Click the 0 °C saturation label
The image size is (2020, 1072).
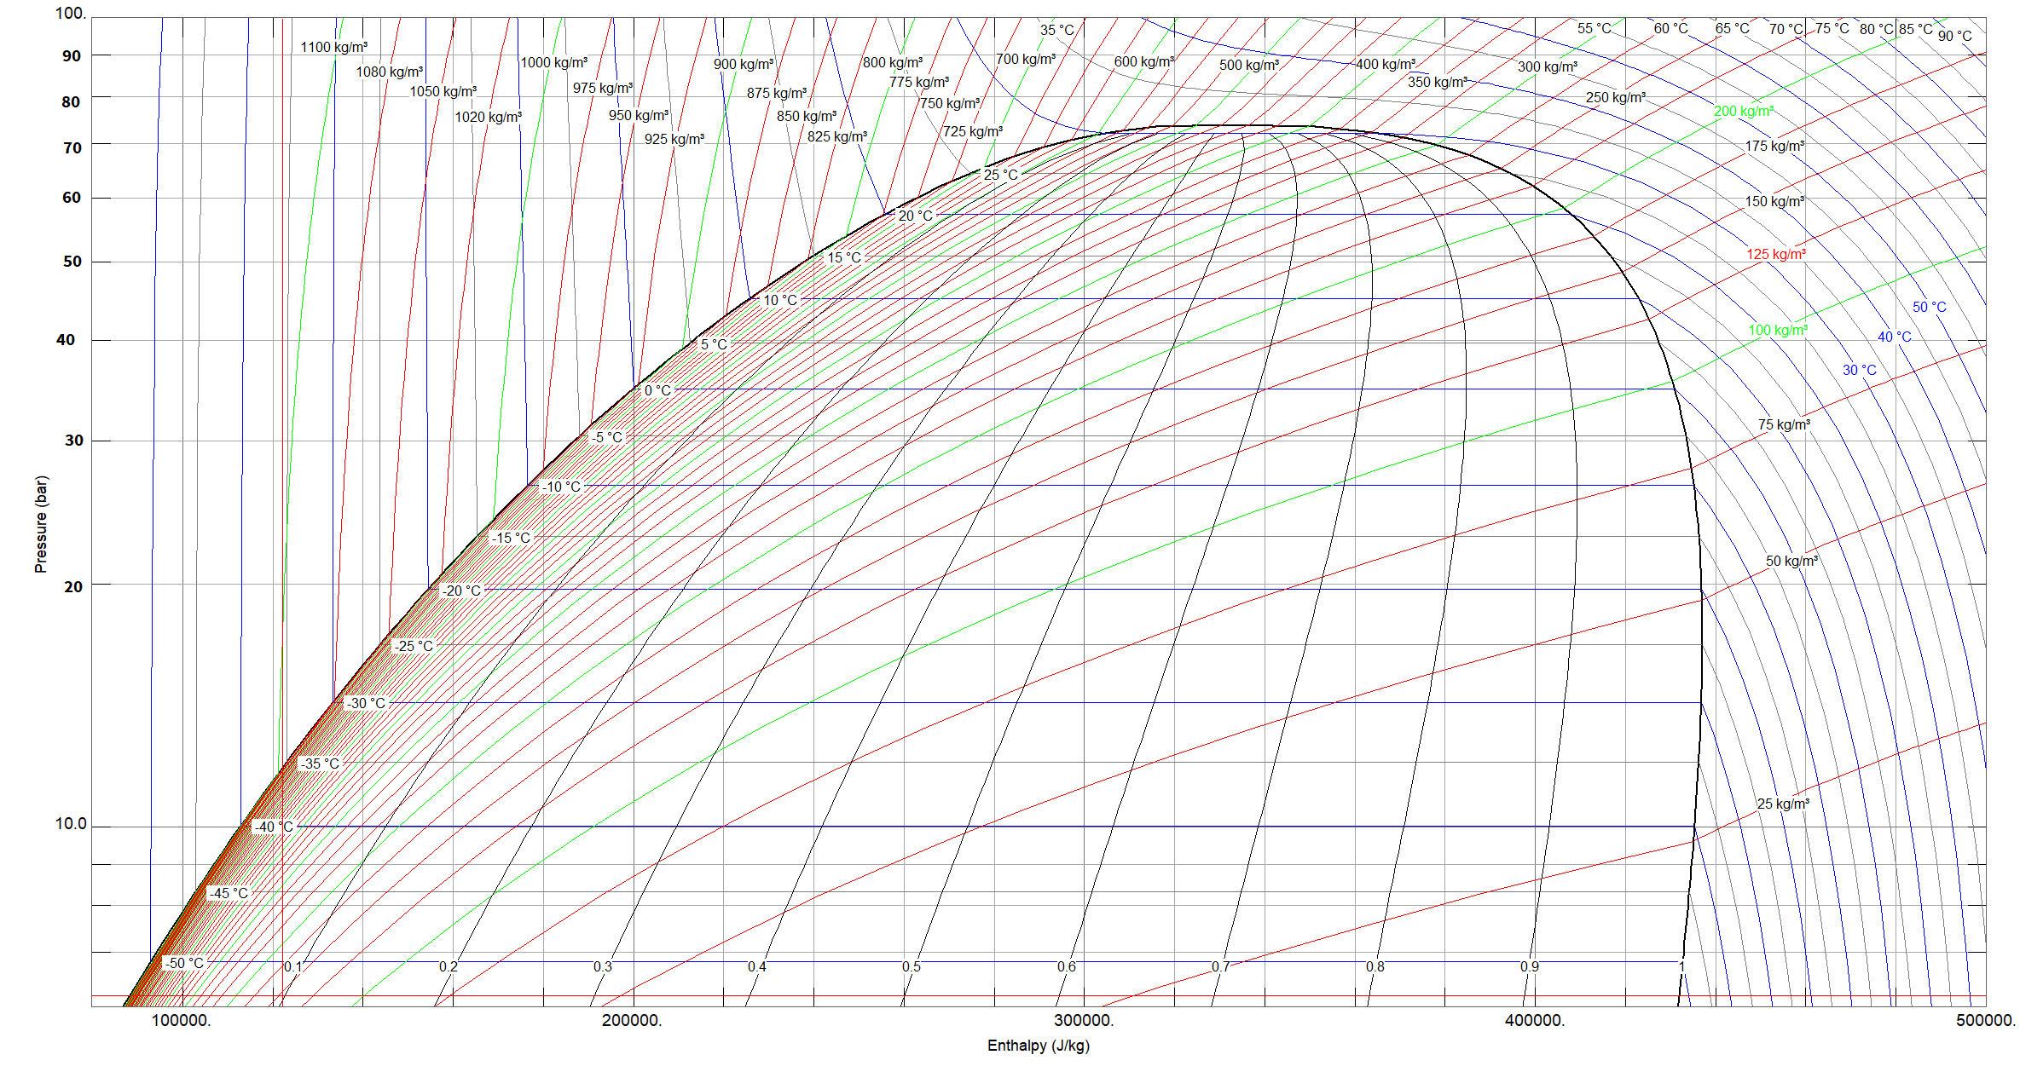(x=657, y=390)
